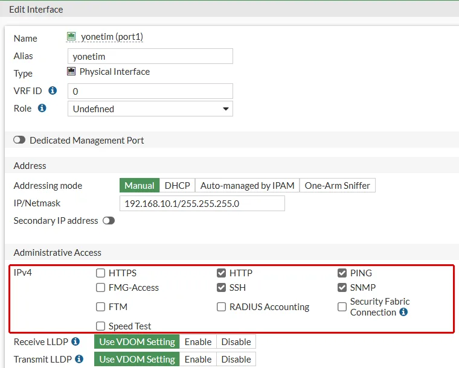This screenshot has height=368, width=459.
Task: Click the IPv4 label
Action: (22, 273)
